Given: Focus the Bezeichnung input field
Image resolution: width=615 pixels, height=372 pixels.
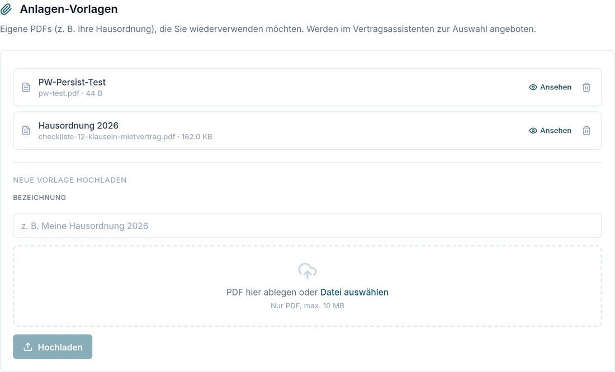Looking at the screenshot, I should (307, 226).
